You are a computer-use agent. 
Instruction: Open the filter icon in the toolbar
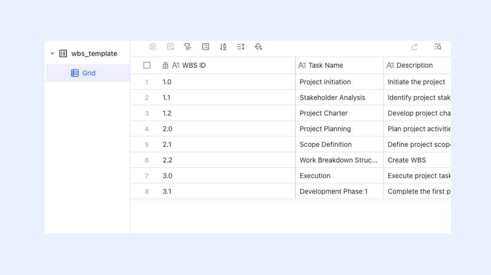click(x=188, y=47)
